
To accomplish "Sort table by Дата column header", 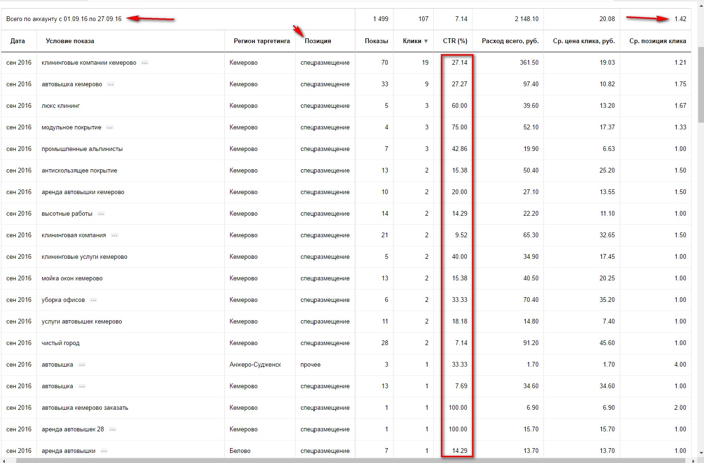I will [18, 41].
